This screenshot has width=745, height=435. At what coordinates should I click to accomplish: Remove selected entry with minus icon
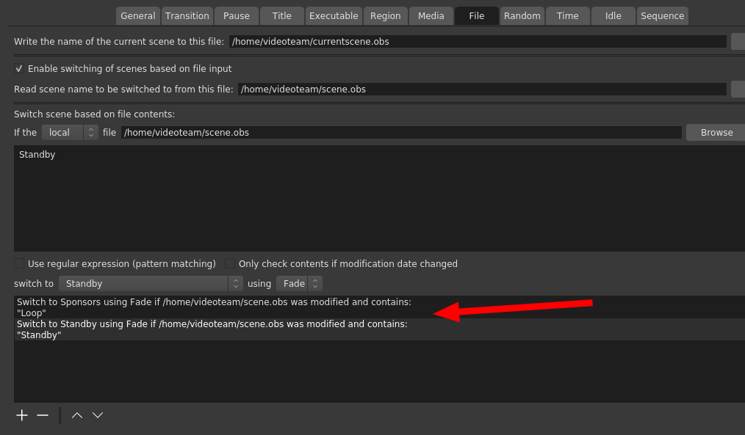[43, 415]
